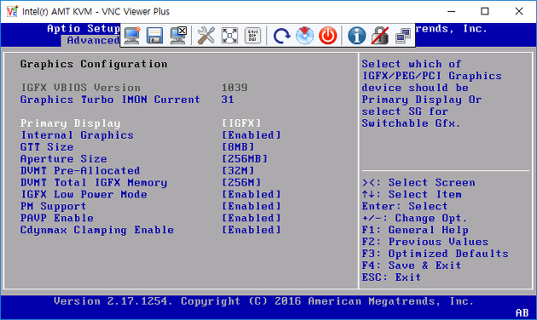This screenshot has height=320, width=537.
Task: Change the Aperture Size [256MB] value
Action: 245,158
